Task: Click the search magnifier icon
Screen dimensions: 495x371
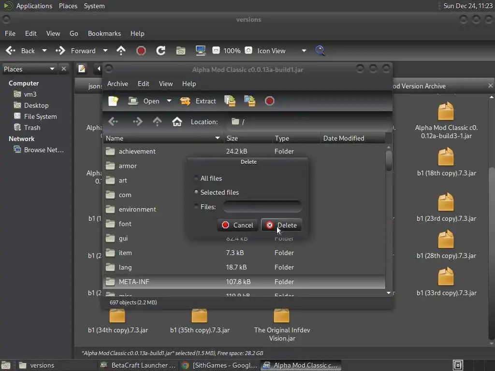Action: [x=320, y=50]
